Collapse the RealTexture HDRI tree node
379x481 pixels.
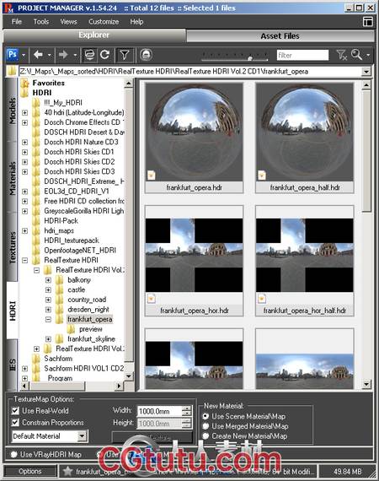click(x=24, y=260)
